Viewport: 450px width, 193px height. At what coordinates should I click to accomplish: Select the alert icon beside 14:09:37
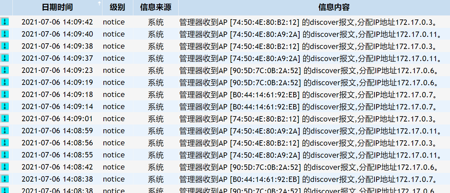[x=5, y=58]
